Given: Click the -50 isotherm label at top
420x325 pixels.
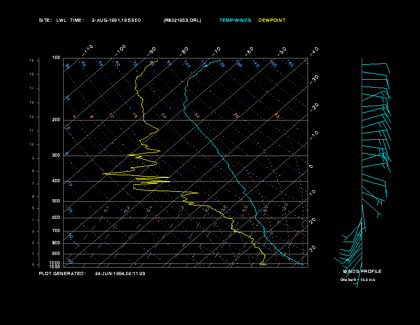Looking at the screenshot, I should (282, 51).
